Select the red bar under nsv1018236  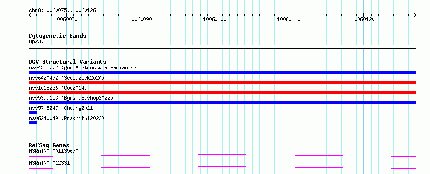pos(222,93)
